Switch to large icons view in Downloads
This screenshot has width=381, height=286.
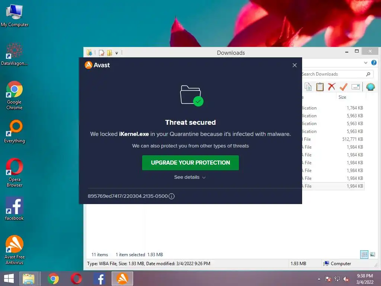coord(372,255)
